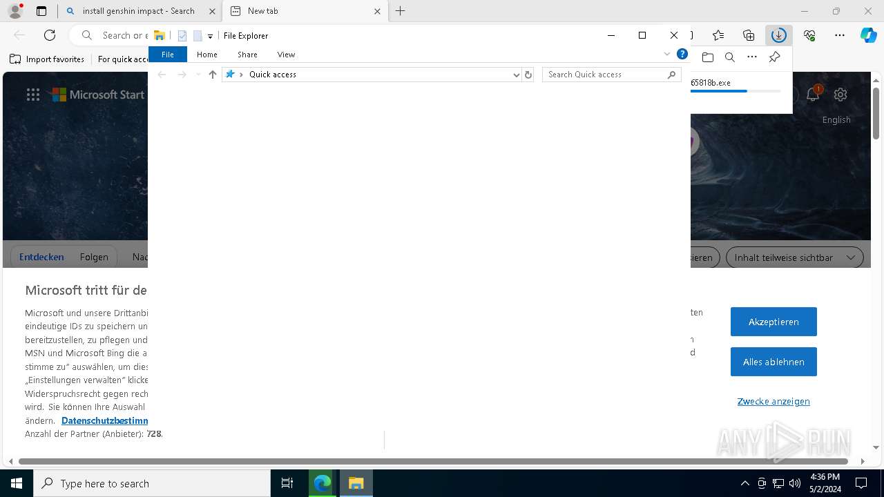The width and height of the screenshot is (884, 497).
Task: Open the Edge tab actions menu icon
Action: point(41,11)
